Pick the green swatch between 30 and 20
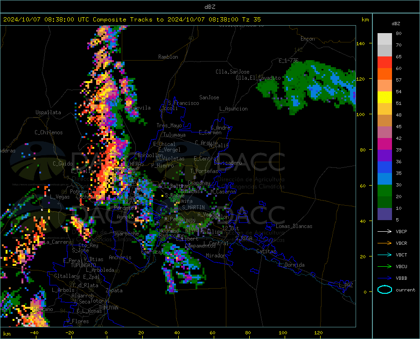Viewport: 420px width, 339px height. 385,191
